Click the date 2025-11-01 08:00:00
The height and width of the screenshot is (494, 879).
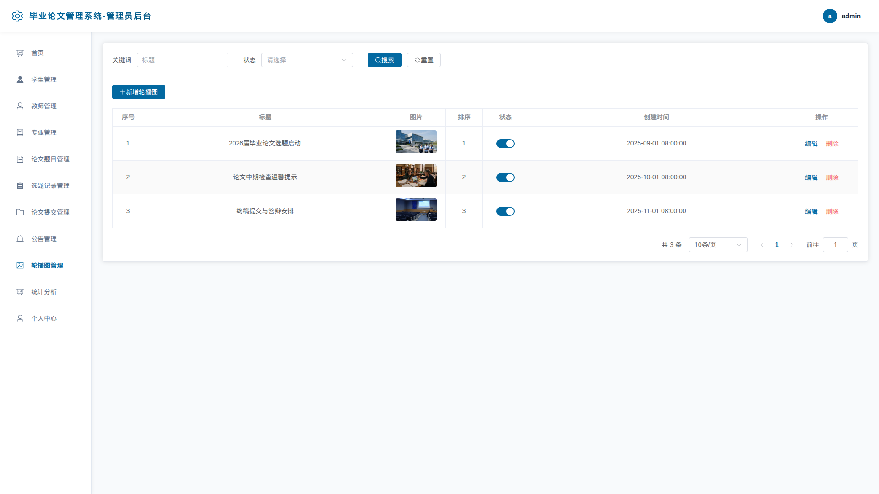pos(656,211)
